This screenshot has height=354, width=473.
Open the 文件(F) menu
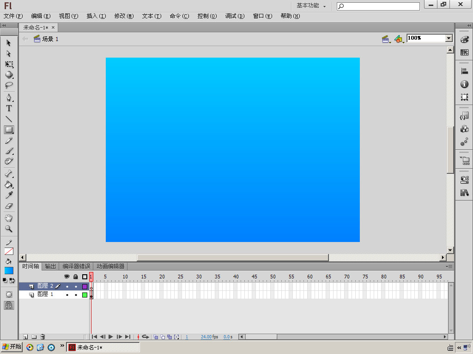[13, 16]
